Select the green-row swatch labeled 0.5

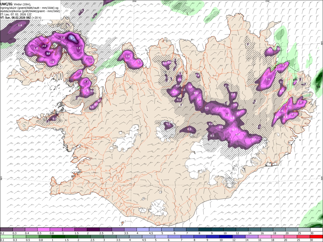[x=32, y=236]
